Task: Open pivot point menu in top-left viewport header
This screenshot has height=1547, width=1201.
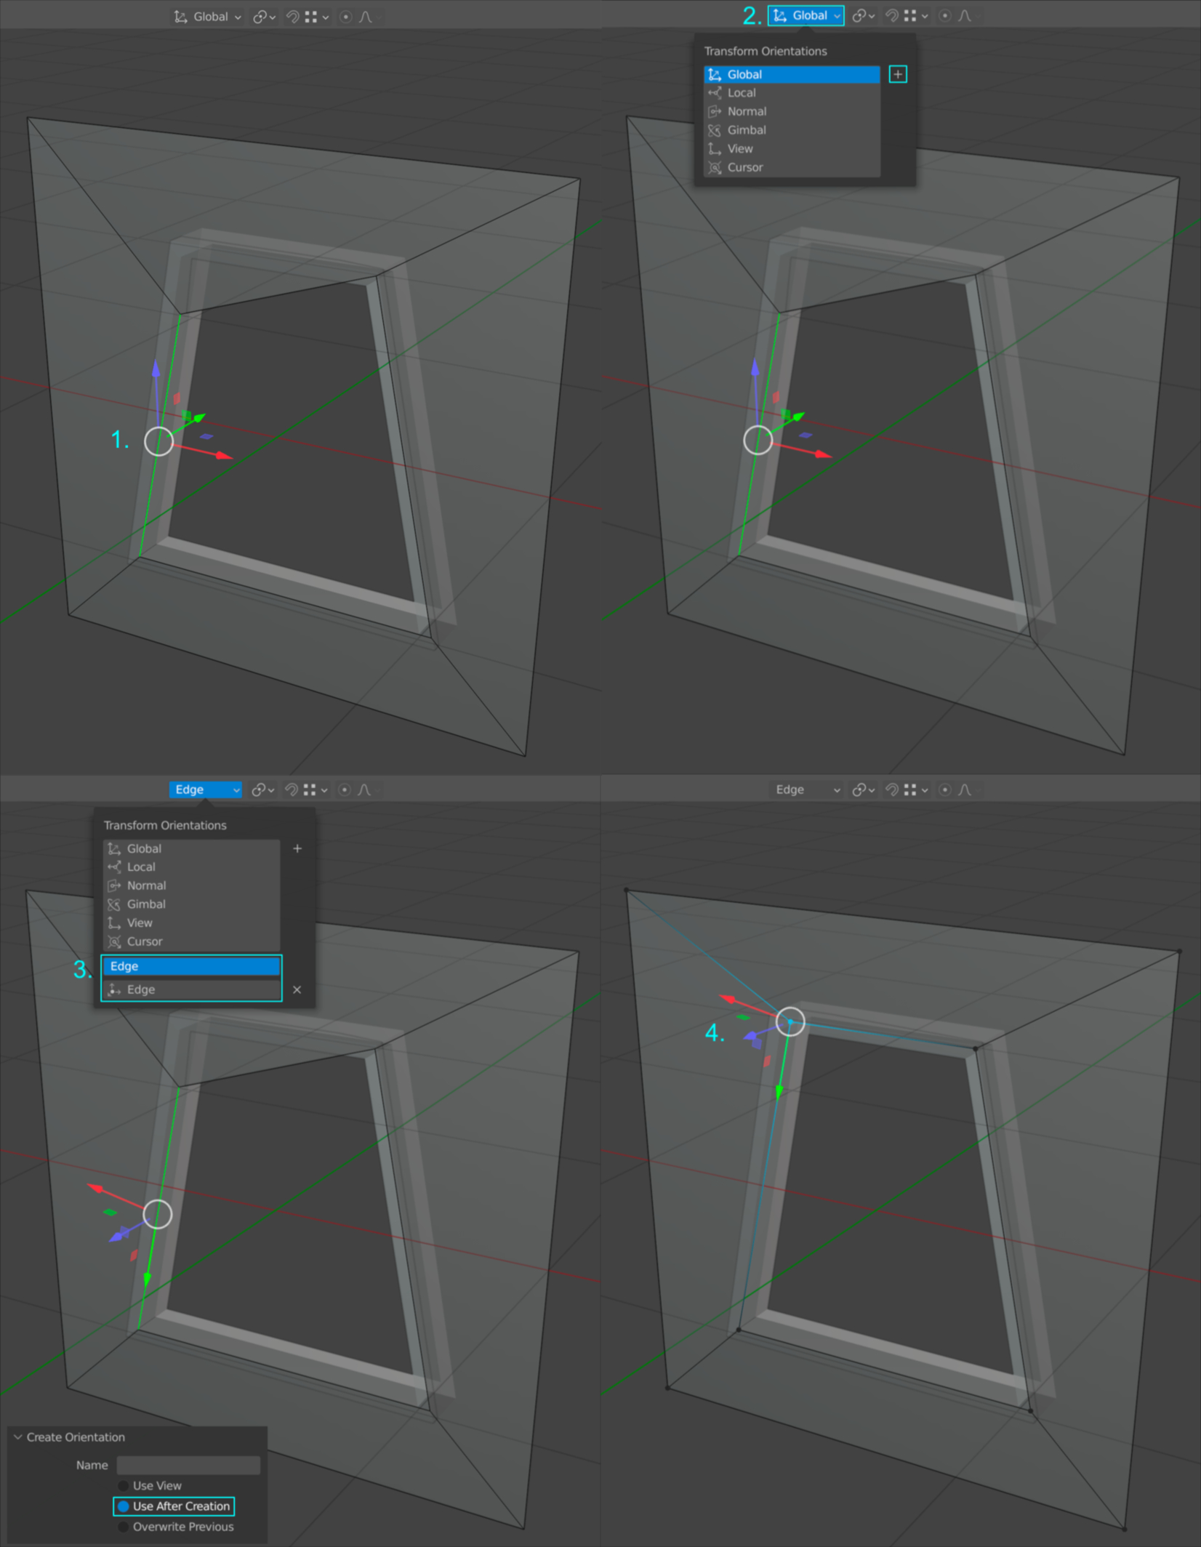Action: pyautogui.click(x=264, y=17)
